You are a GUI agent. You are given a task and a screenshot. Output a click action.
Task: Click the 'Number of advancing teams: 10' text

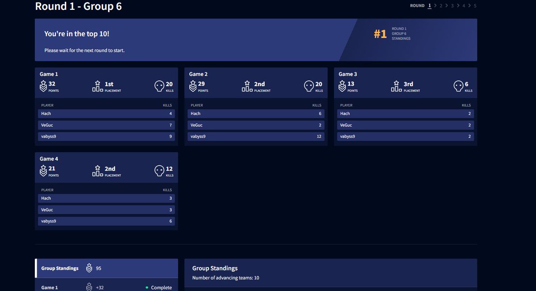coord(226,278)
